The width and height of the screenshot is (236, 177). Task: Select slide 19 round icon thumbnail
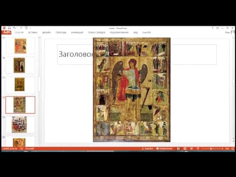pos(19,124)
